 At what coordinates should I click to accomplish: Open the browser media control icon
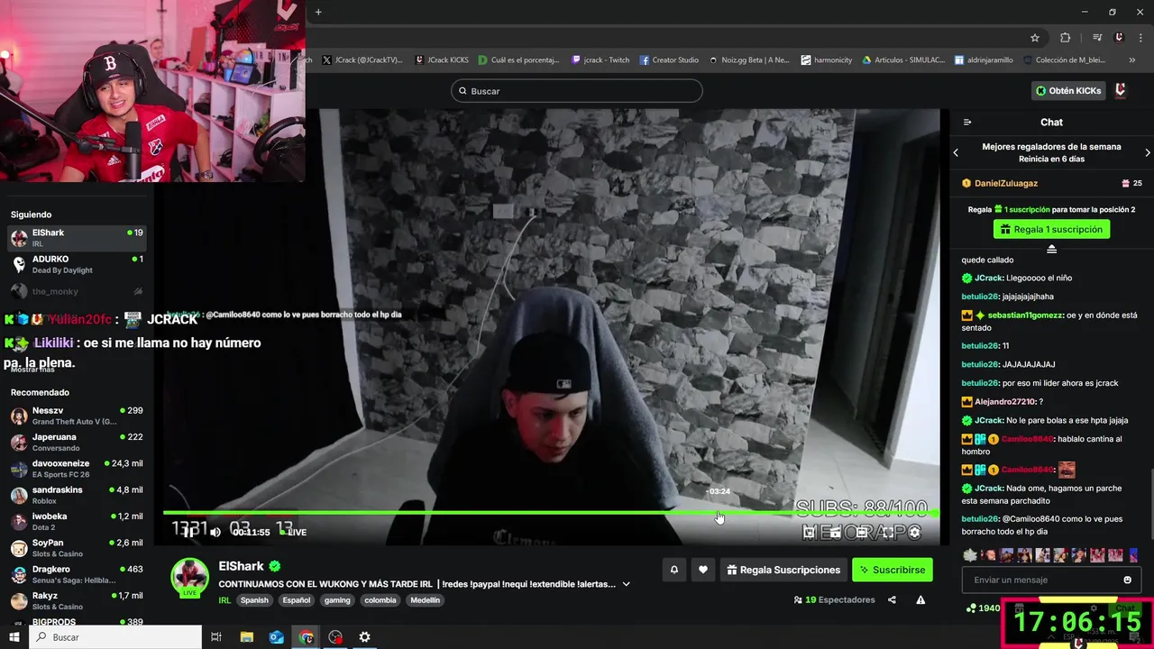pyautogui.click(x=1097, y=38)
